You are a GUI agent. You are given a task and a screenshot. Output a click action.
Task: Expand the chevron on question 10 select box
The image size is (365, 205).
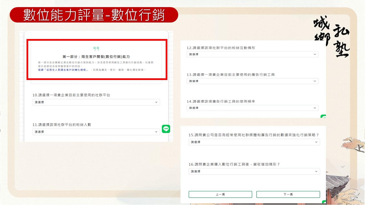pos(156,102)
